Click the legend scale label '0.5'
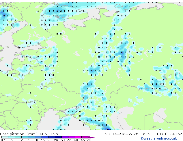Image resolution: width=183 pixels, height=141 pixels. pyautogui.click(x=10, y=140)
